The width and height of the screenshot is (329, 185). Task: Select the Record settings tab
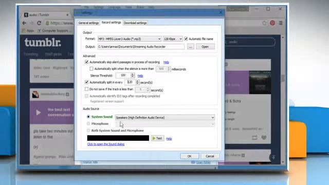pyautogui.click(x=111, y=23)
